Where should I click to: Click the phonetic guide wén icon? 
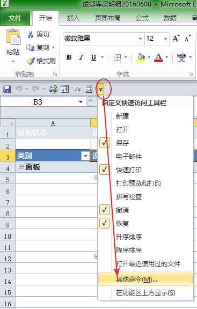click(x=181, y=57)
